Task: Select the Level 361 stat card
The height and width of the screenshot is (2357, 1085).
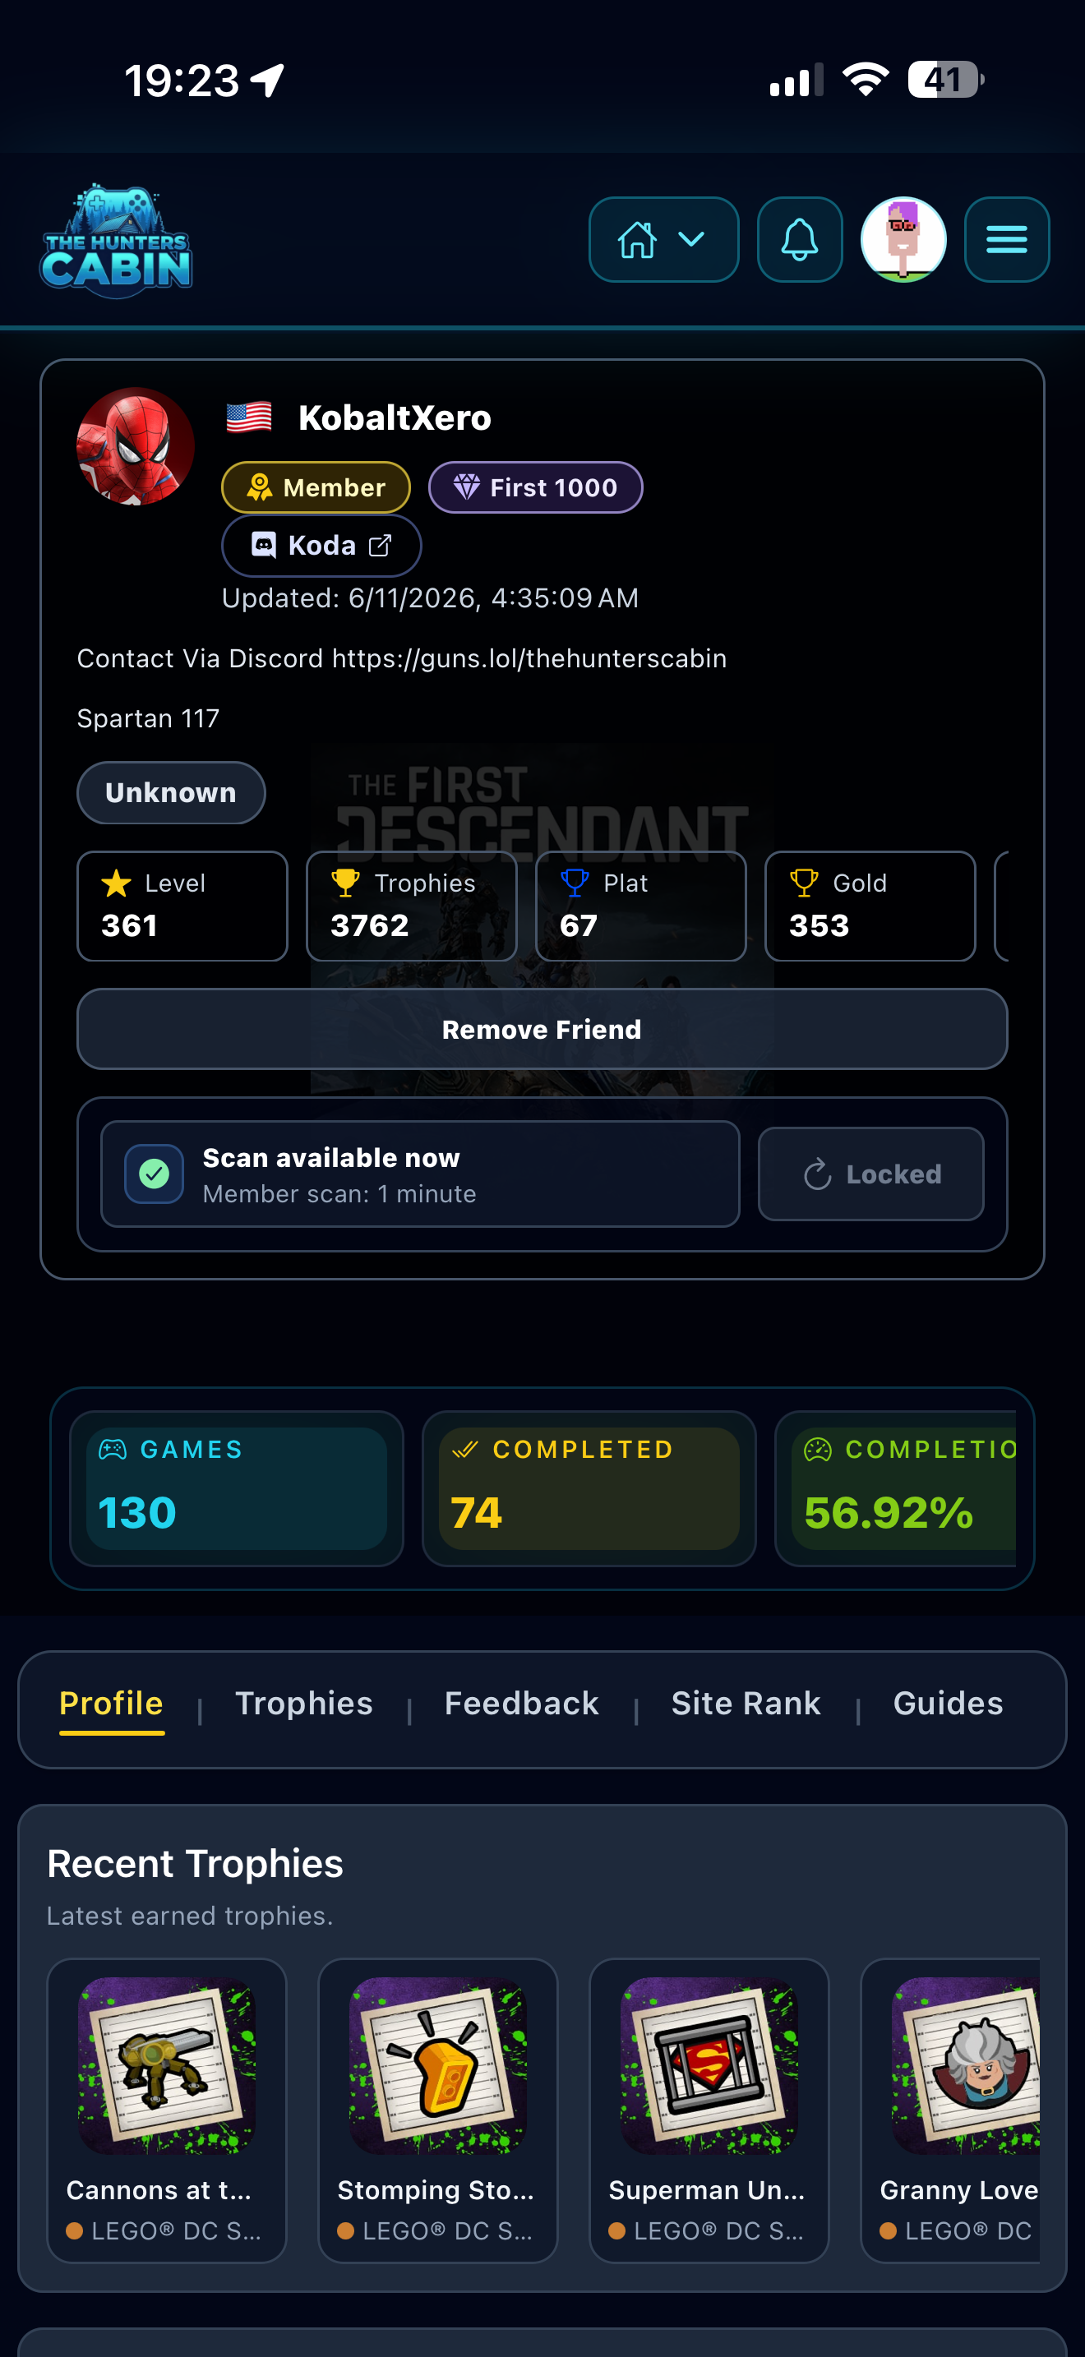Action: [x=182, y=906]
